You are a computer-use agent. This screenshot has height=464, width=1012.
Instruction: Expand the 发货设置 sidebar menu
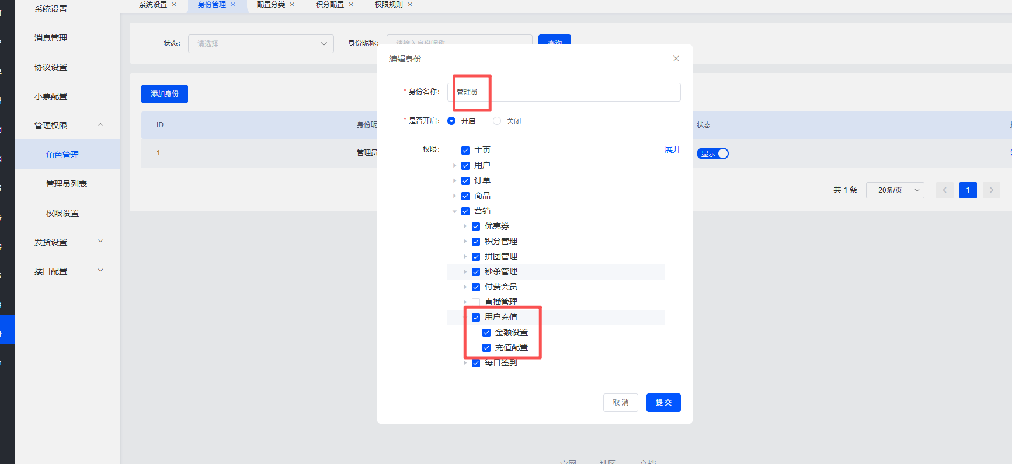(x=68, y=242)
